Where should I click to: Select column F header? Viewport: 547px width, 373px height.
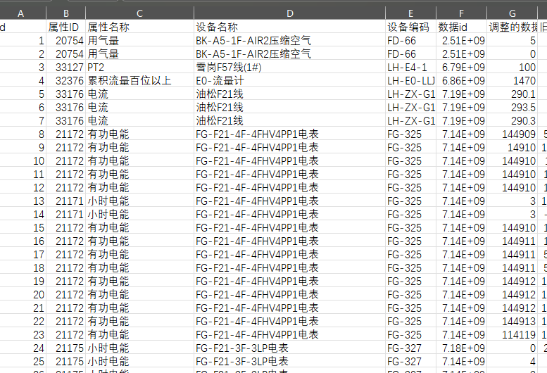pyautogui.click(x=461, y=13)
